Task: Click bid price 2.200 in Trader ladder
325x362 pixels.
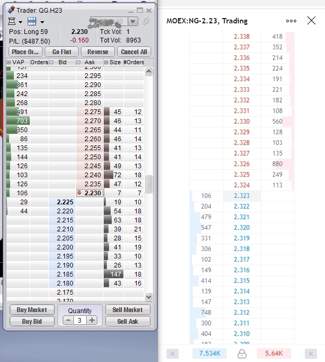Action: [62, 247]
